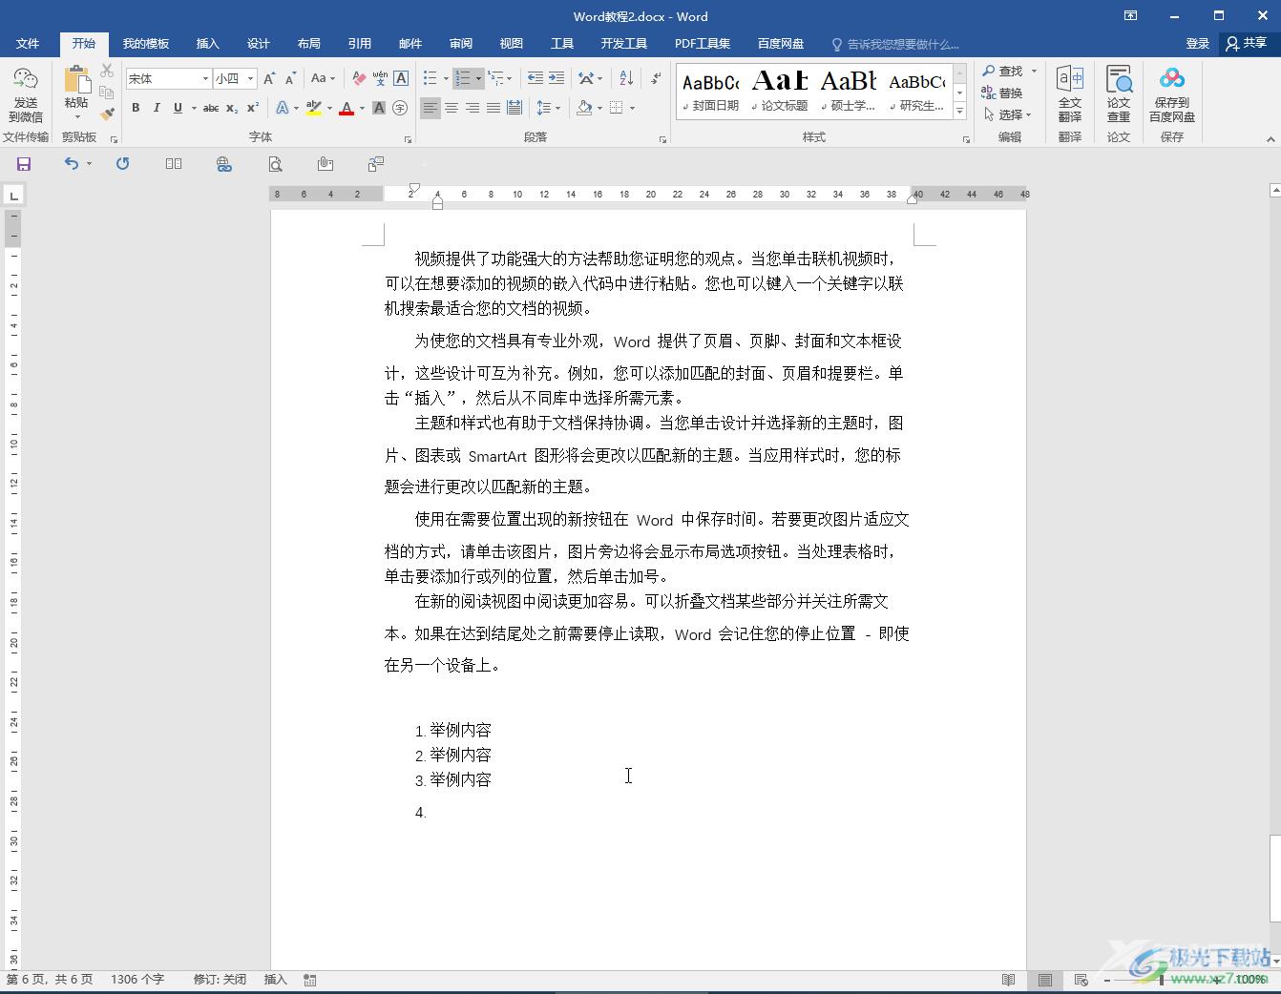Viewport: 1281px width, 994px height.
Task: Click the Cut scissors icon
Action: pyautogui.click(x=107, y=72)
